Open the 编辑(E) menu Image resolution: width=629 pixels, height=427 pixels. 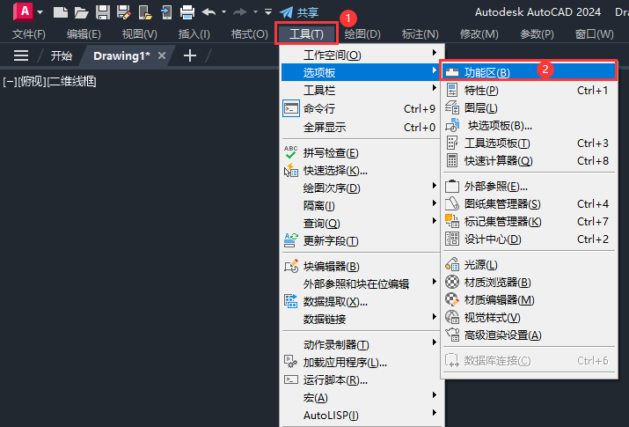tap(84, 34)
